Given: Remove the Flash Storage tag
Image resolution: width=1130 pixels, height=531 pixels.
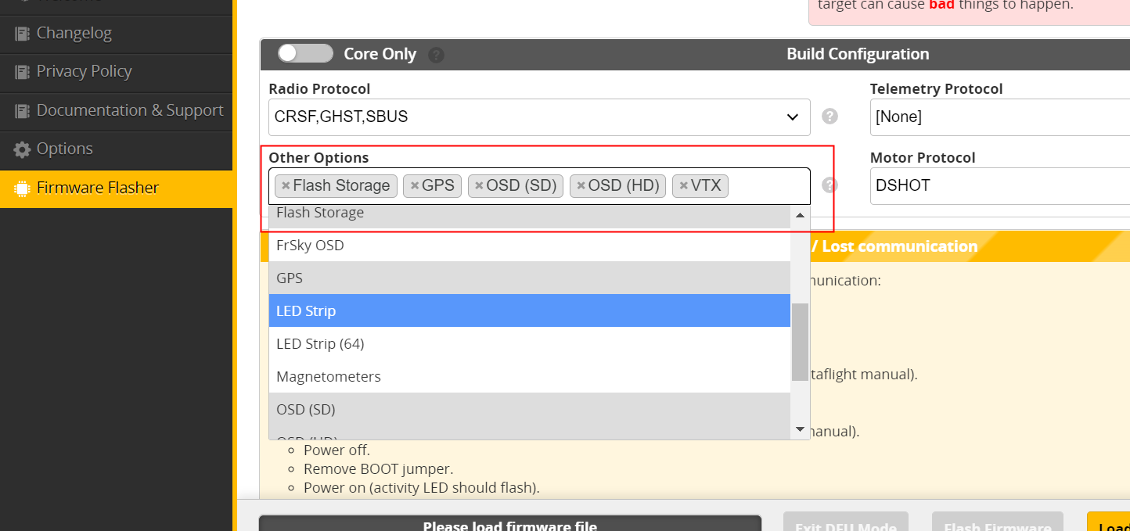Looking at the screenshot, I should 286,186.
